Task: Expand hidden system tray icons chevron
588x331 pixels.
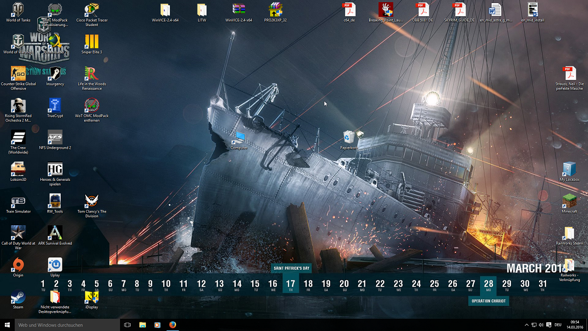Action: 527,325
